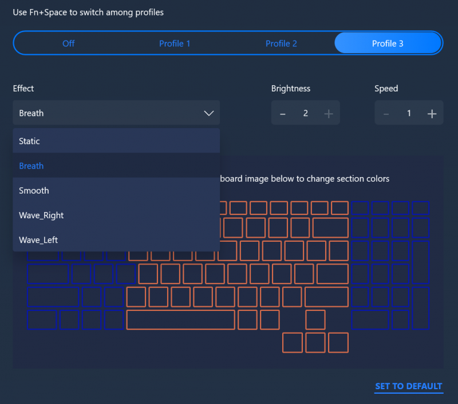Screen dimensions: 458x404
Task: Click the spacebar on the keyboard image
Action: tap(180, 320)
